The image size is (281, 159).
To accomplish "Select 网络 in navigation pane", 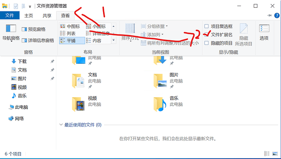I will 16,118.
